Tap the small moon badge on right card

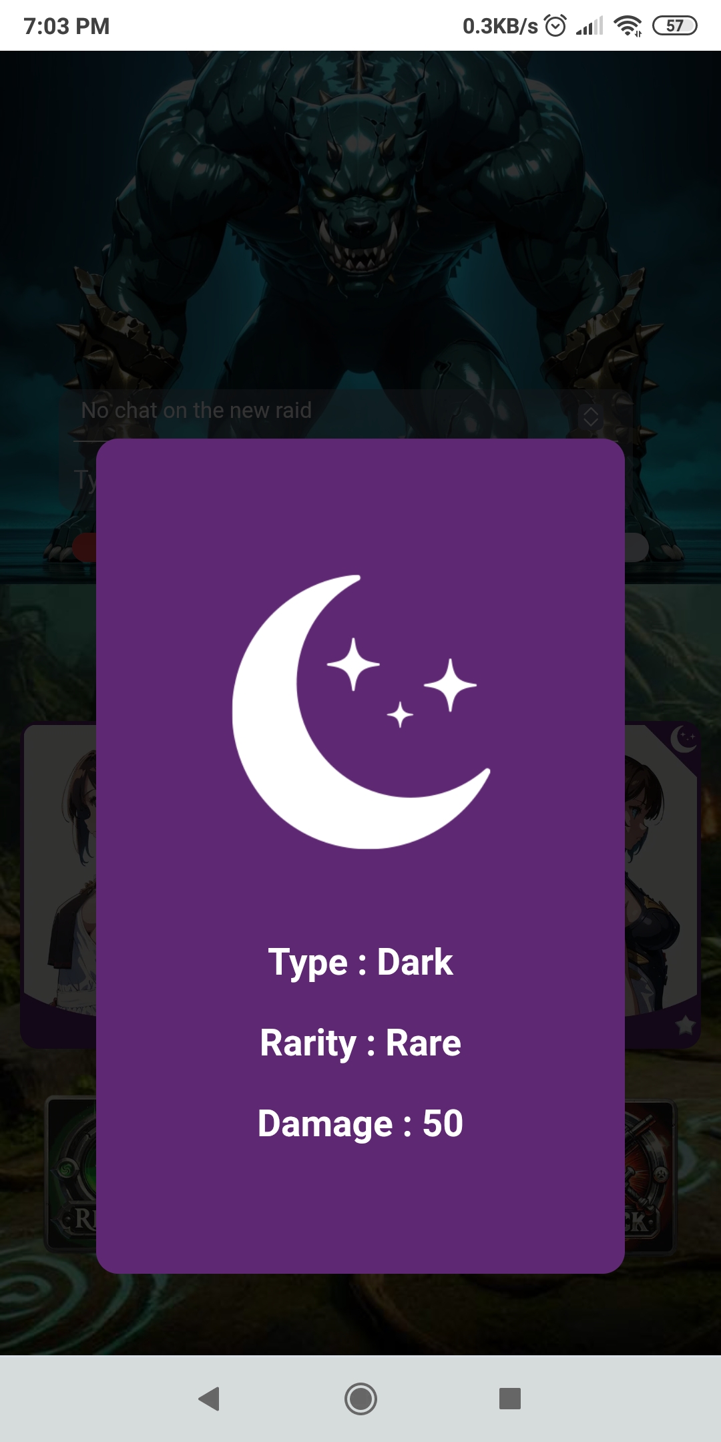click(x=683, y=739)
